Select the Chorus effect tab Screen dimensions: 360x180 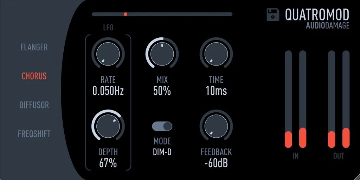point(34,76)
